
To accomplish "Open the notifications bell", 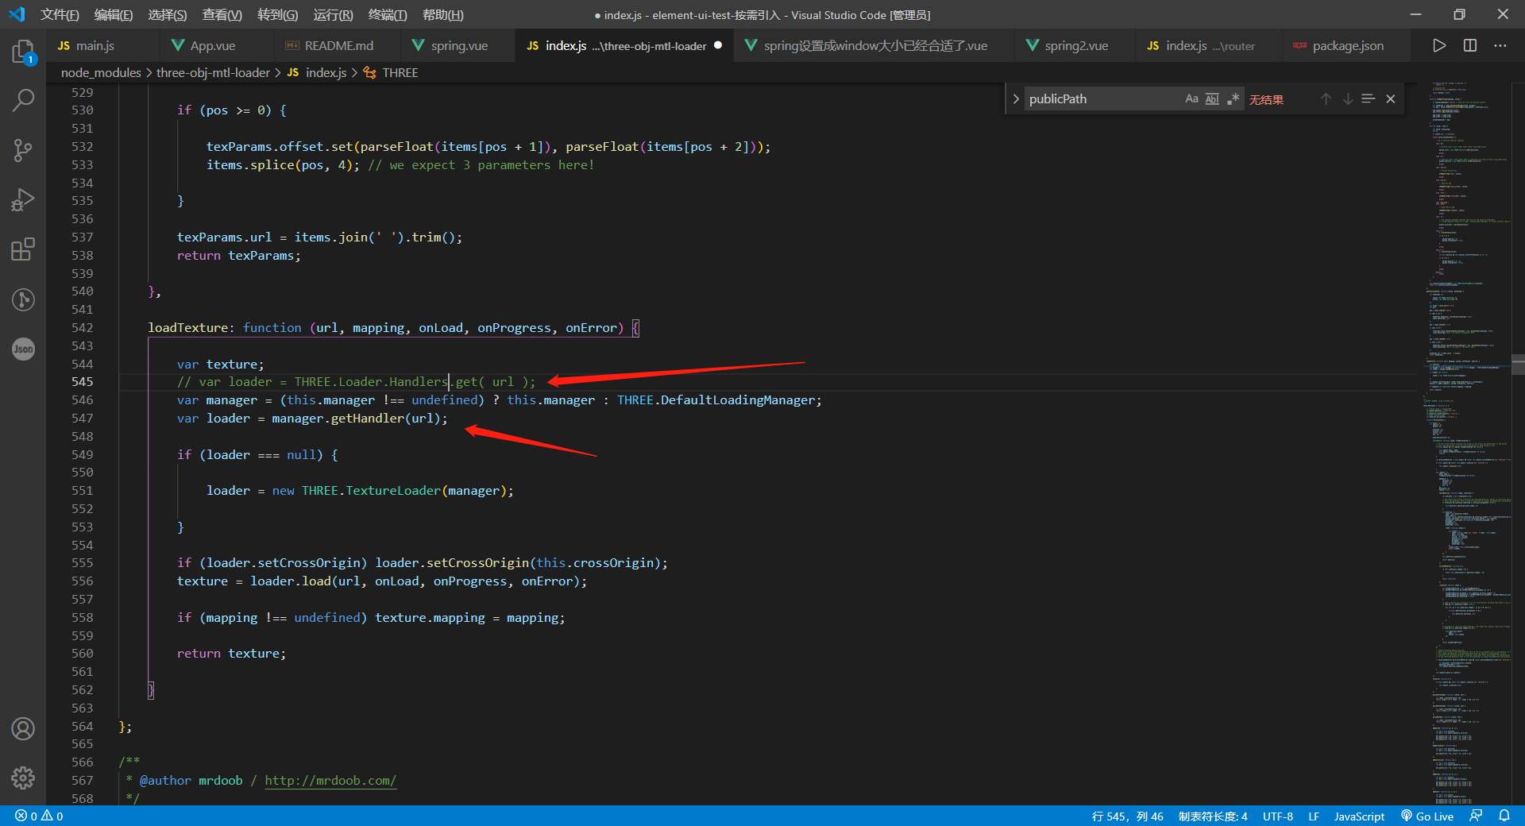I will 1504,816.
